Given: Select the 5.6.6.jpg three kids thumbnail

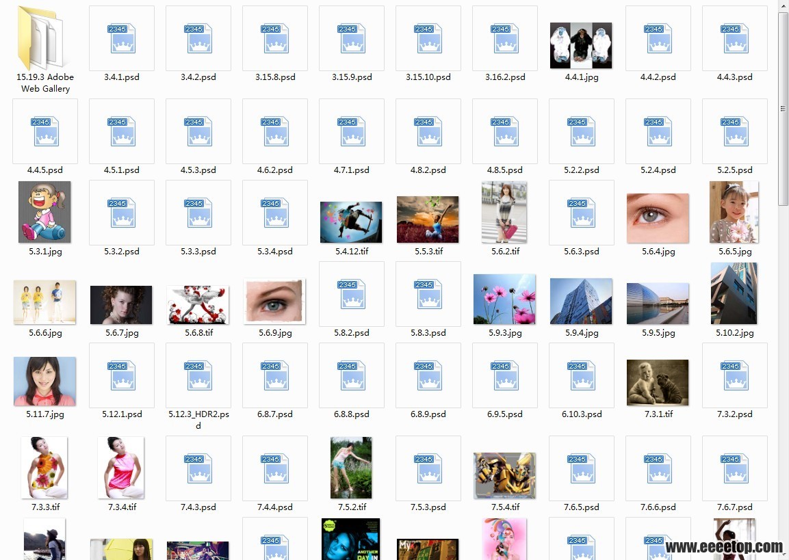Looking at the screenshot, I should pos(44,302).
